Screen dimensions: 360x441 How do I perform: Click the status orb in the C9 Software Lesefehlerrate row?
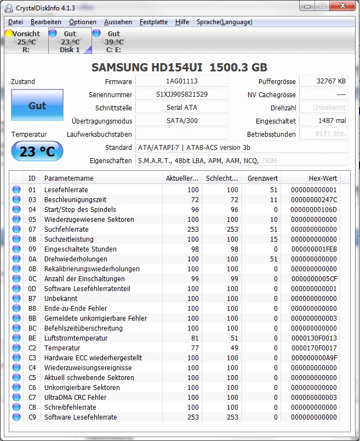[x=16, y=417]
